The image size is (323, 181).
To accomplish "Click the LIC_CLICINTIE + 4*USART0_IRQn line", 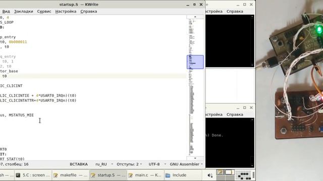I will coord(38,96).
